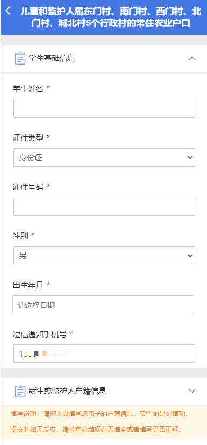
Task: Open the 出生年月 date picker field
Action: [x=103, y=305]
